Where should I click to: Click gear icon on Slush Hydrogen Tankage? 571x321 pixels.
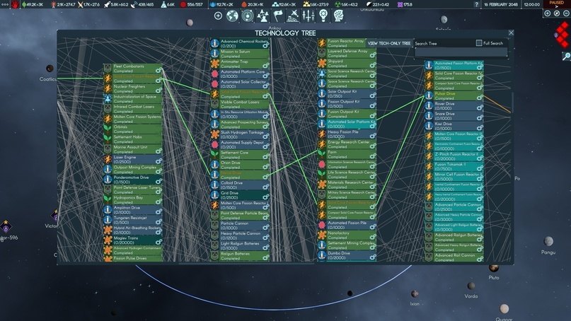(x=266, y=136)
